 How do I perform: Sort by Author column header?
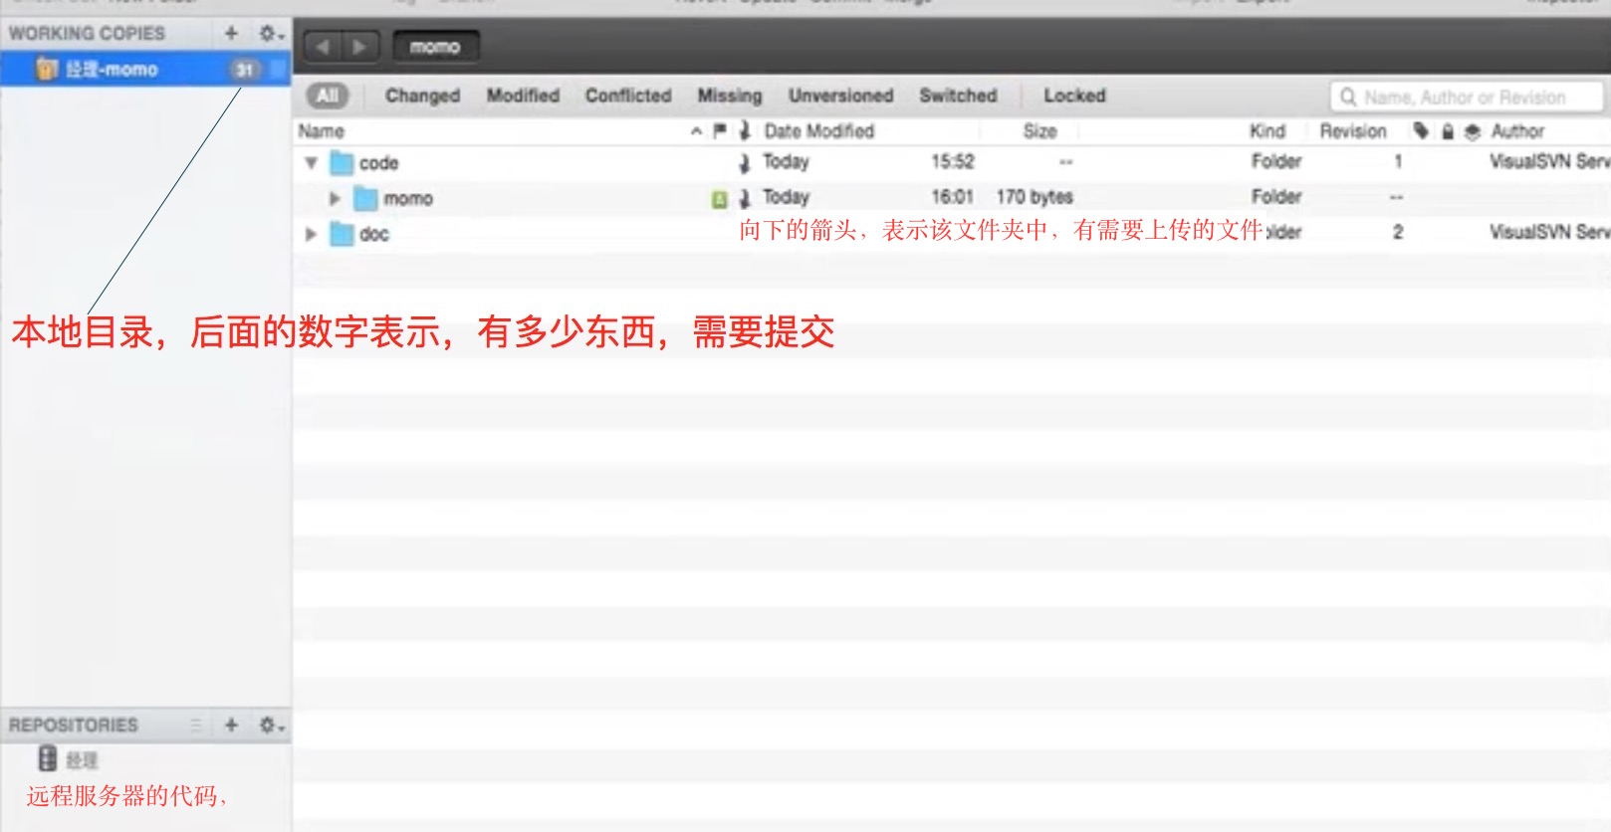(1517, 131)
